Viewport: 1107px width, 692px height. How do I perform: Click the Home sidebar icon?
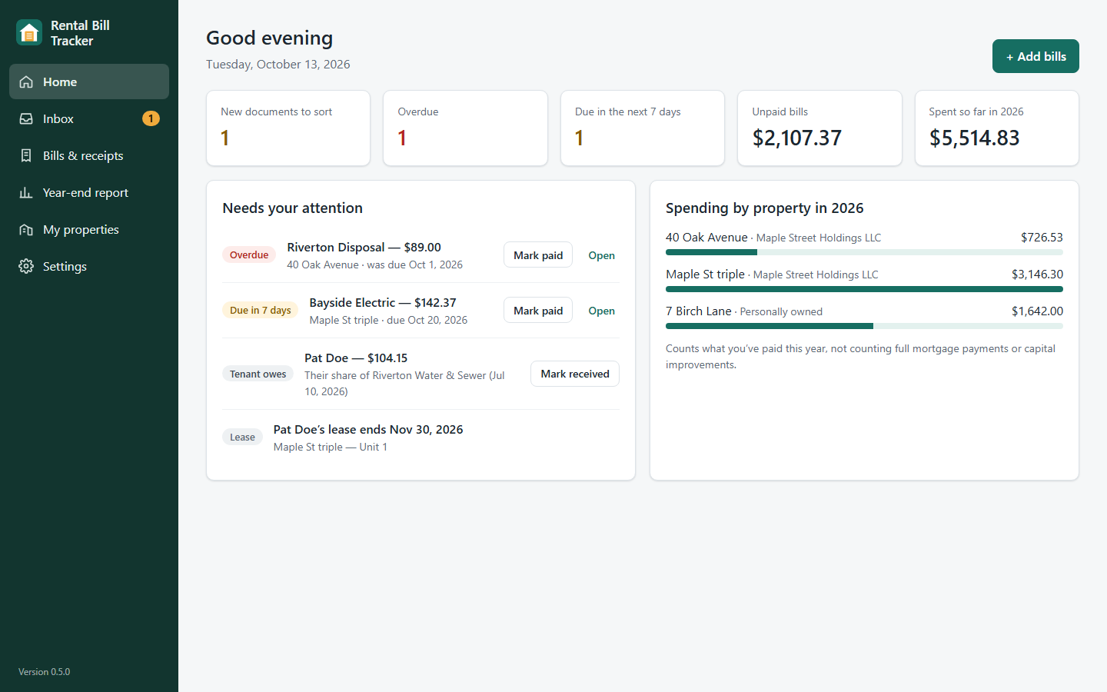pos(26,82)
